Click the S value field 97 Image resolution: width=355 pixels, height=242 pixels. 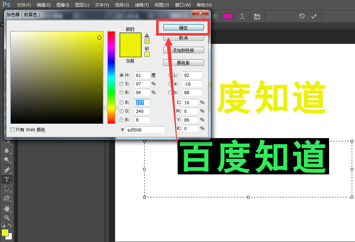pos(142,84)
